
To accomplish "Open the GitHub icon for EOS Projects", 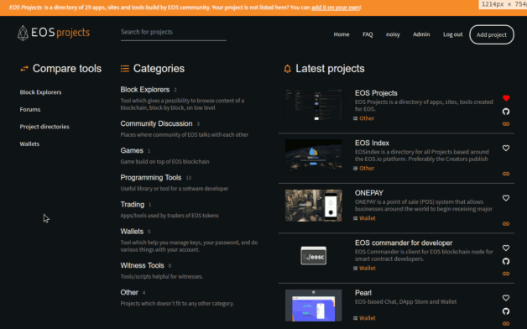I will (x=506, y=112).
